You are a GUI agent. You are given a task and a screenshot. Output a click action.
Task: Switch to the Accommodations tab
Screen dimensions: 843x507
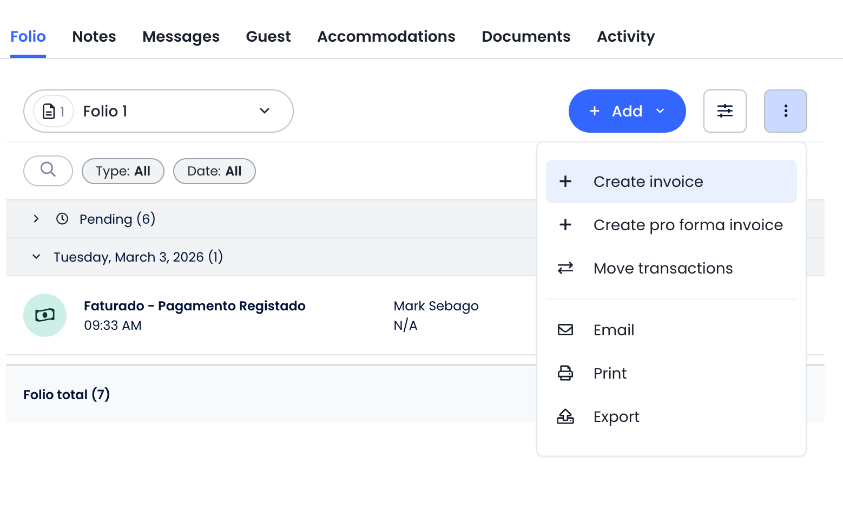pyautogui.click(x=386, y=36)
